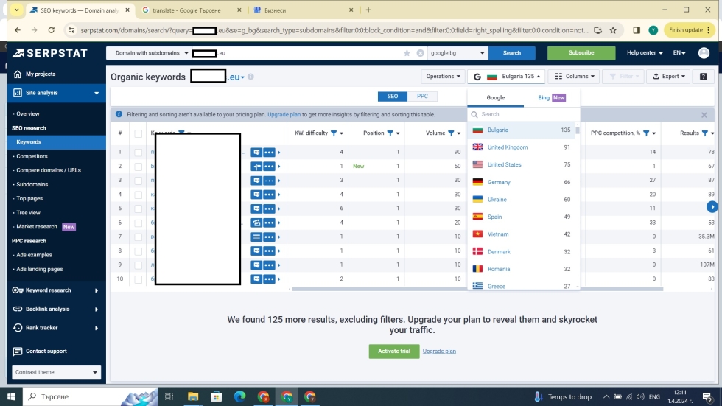Screen dimensions: 722x406
Task: Clear the domain search field with the X icon
Action: 420,53
